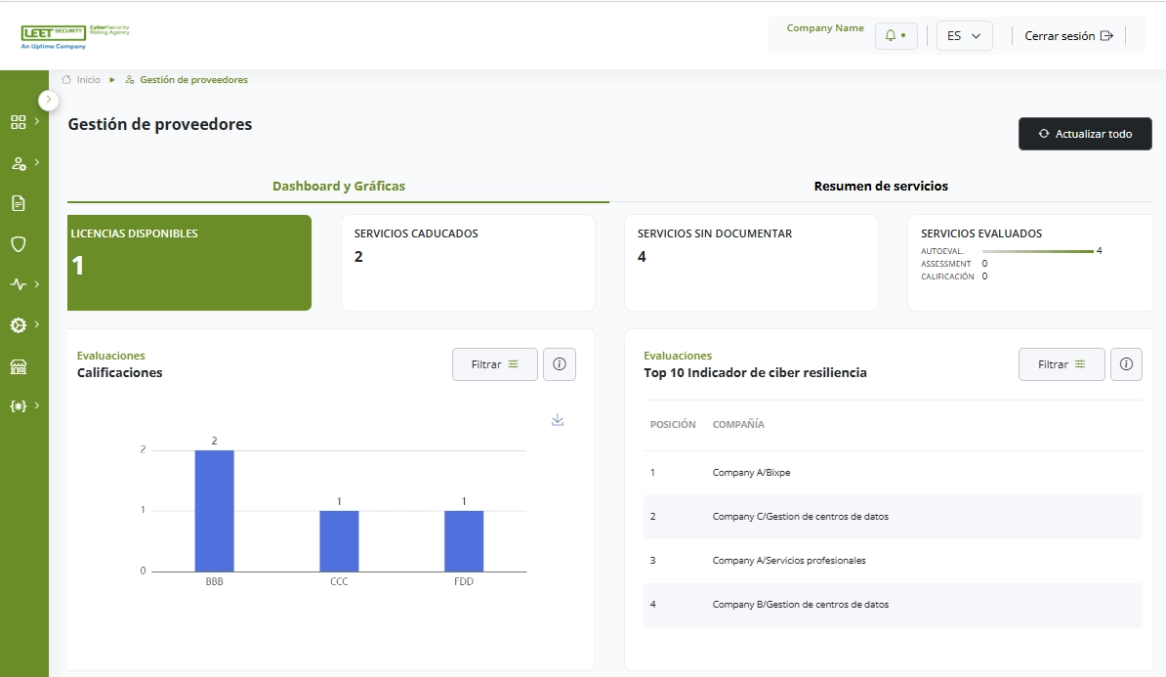1166x677 pixels.
Task: Click the Company Name label in header
Action: click(x=825, y=28)
